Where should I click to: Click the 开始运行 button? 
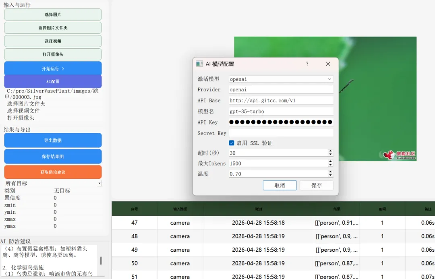(x=53, y=68)
